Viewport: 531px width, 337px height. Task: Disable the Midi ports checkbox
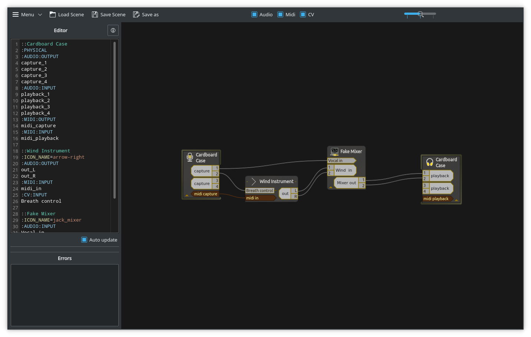pyautogui.click(x=280, y=14)
